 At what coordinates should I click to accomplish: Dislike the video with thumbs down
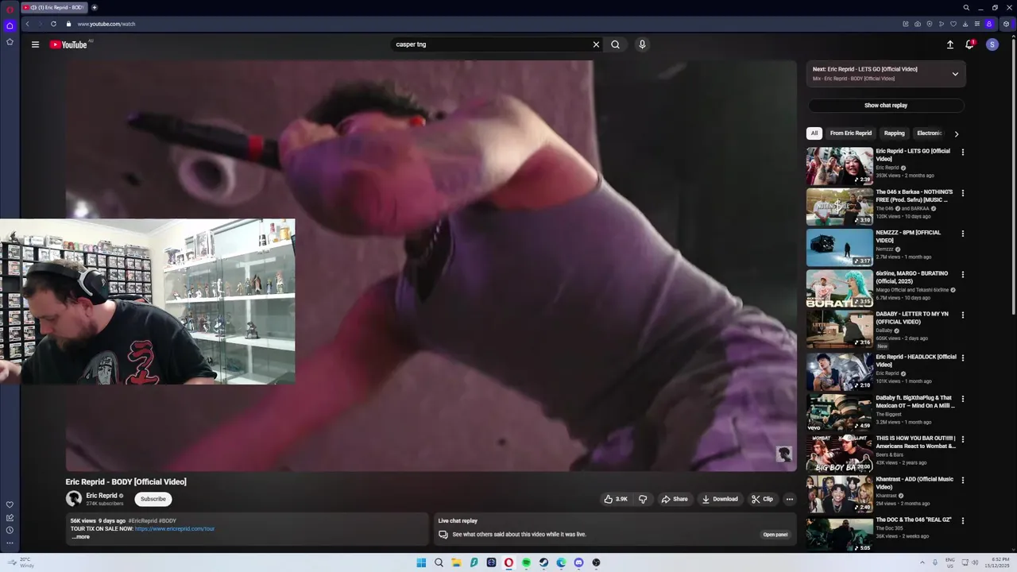tap(643, 499)
